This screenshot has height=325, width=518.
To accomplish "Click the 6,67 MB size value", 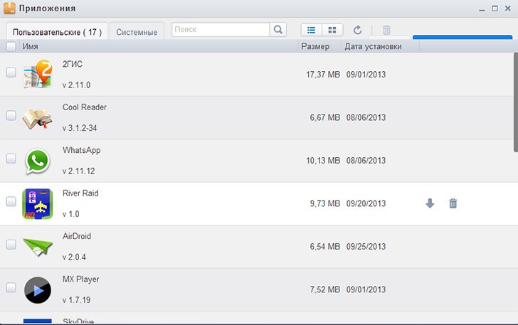I will [x=324, y=117].
